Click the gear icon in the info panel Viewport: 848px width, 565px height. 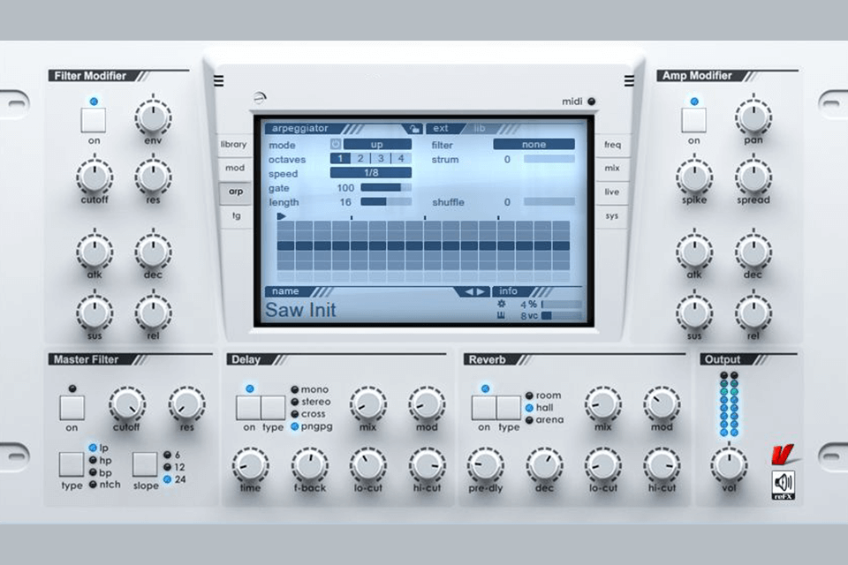[x=503, y=302]
